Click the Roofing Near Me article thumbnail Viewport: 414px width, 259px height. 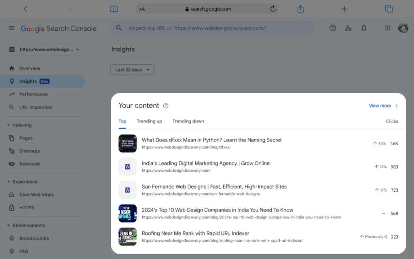point(127,237)
